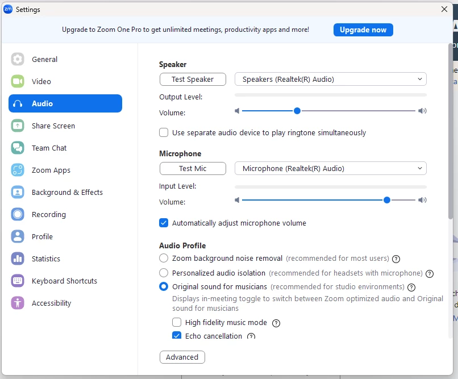Open help for Original sound for musicians
The image size is (458, 379).
click(411, 288)
